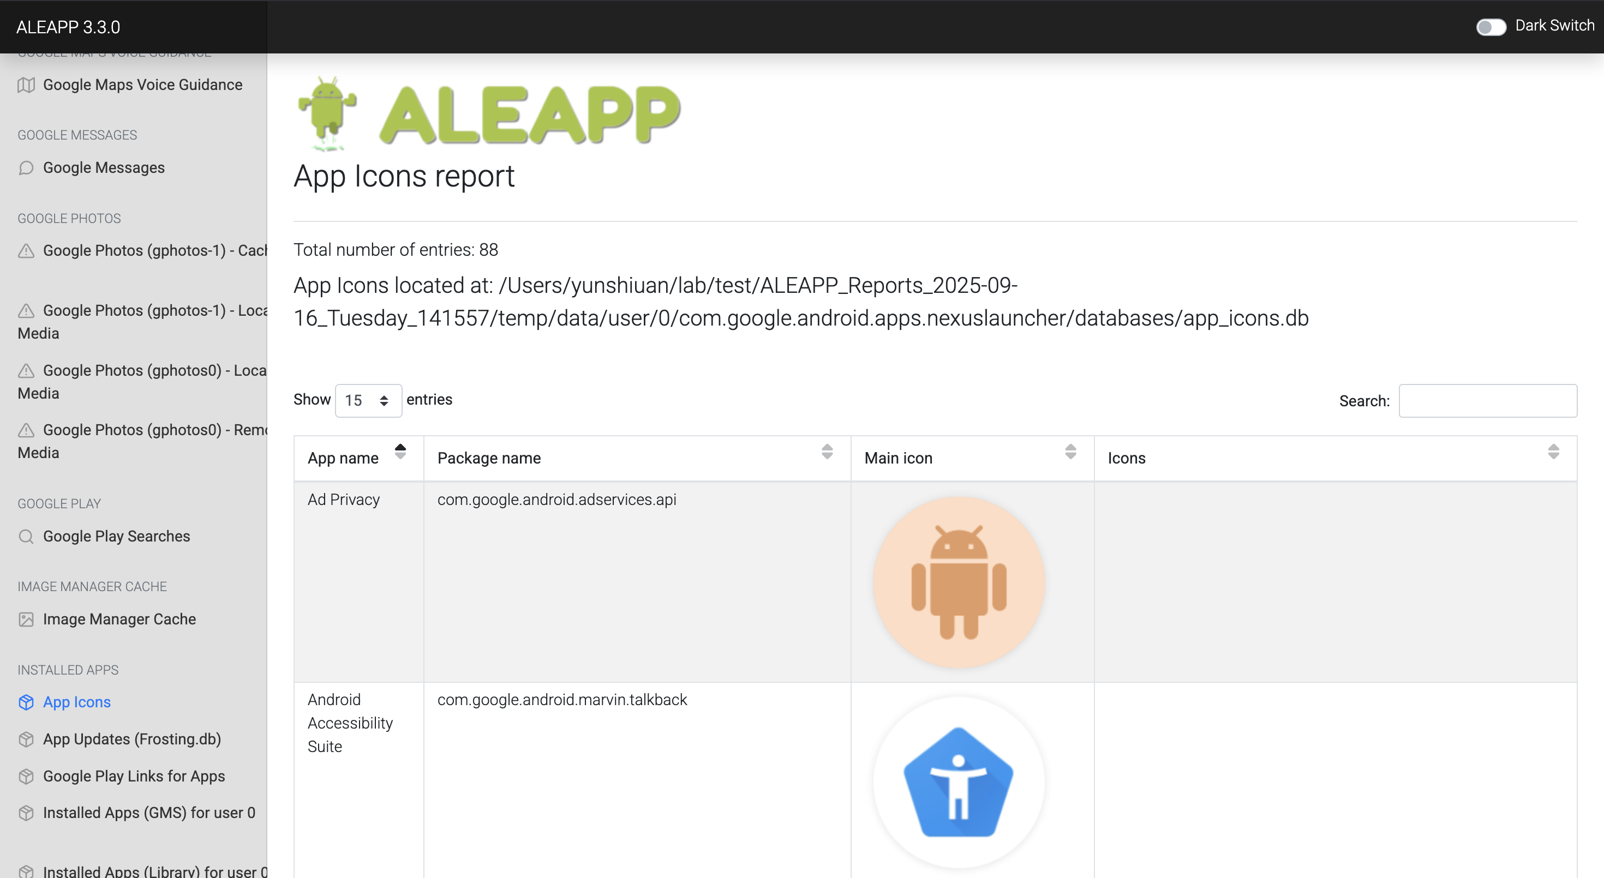Select the App Icons sidebar item
The height and width of the screenshot is (878, 1604).
coord(76,702)
